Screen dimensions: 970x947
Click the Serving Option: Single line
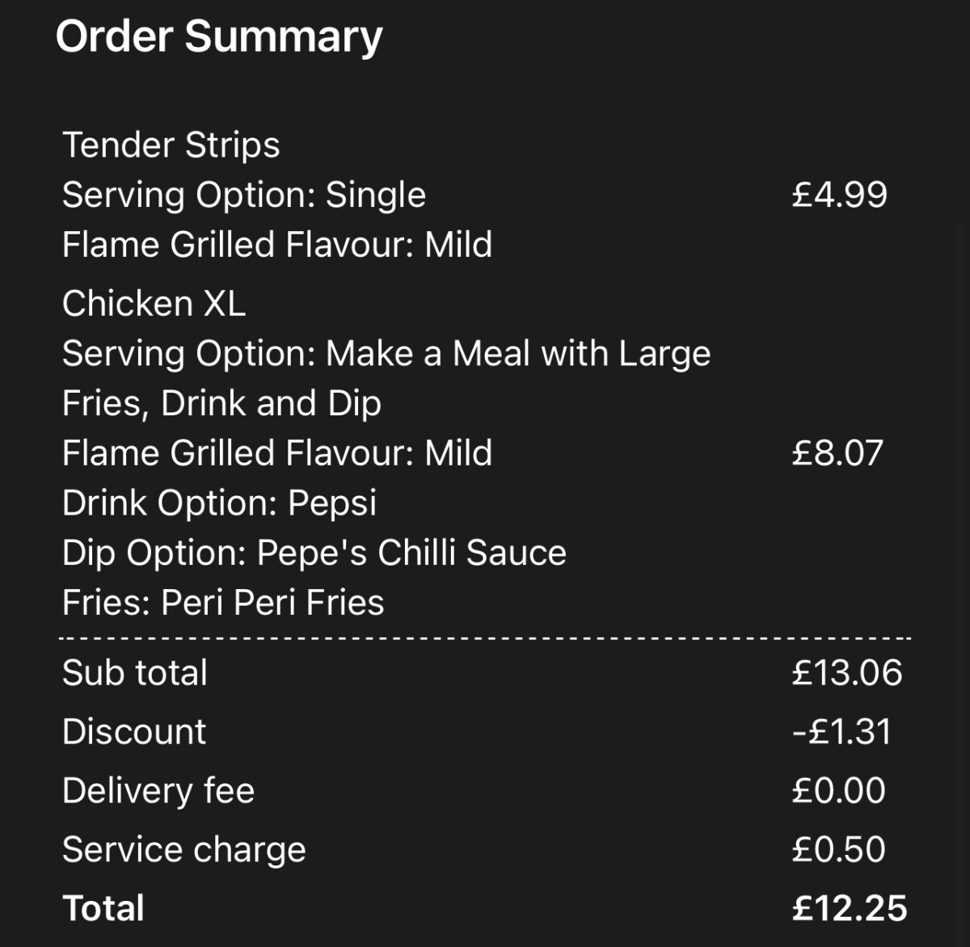click(243, 196)
